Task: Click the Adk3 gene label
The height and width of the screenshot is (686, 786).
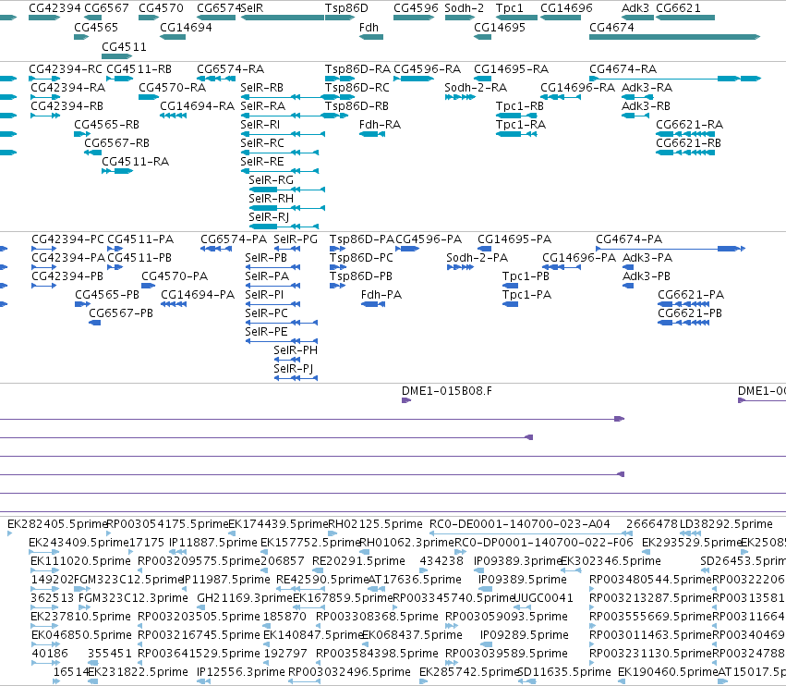Action: 635,8
